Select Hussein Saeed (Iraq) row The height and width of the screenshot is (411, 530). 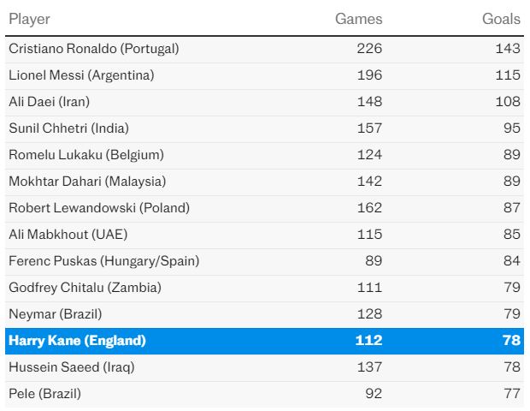click(x=72, y=367)
